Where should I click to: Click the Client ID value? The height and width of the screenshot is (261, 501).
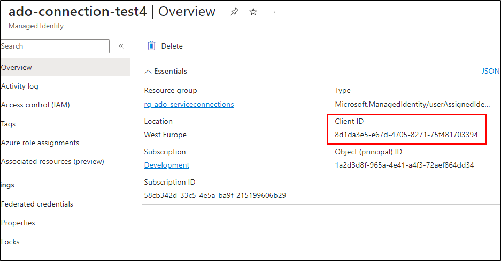pos(406,135)
